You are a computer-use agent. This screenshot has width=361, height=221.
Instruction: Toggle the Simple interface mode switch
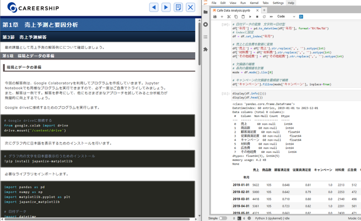[223, 218]
